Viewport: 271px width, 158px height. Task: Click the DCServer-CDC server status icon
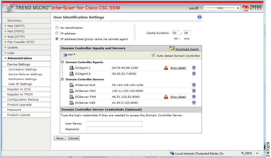72,91
